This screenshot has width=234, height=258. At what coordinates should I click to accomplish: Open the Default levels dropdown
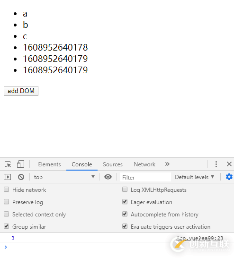pos(195,177)
